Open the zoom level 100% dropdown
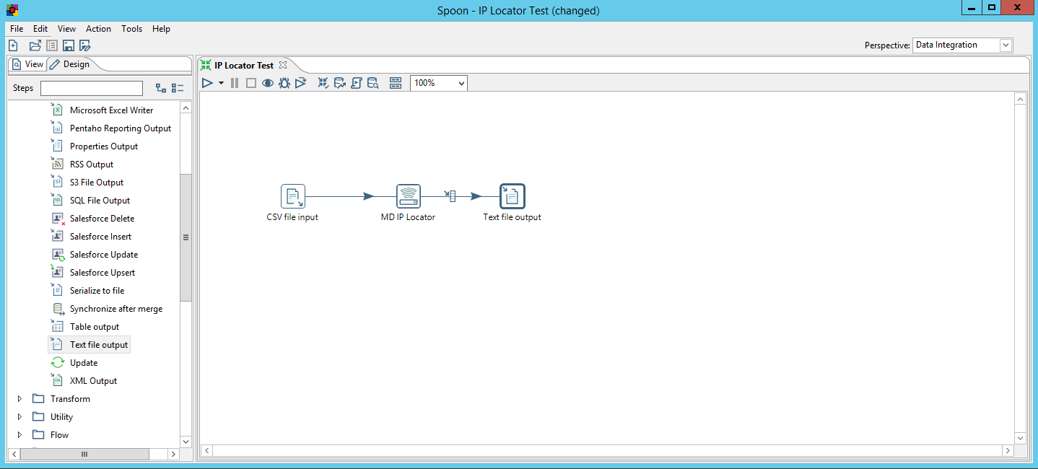Viewport: 1038px width, 469px height. pyautogui.click(x=439, y=83)
